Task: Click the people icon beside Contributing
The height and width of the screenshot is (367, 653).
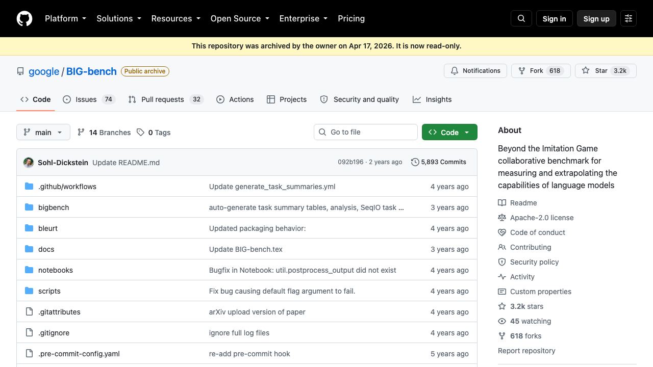Action: 502,247
